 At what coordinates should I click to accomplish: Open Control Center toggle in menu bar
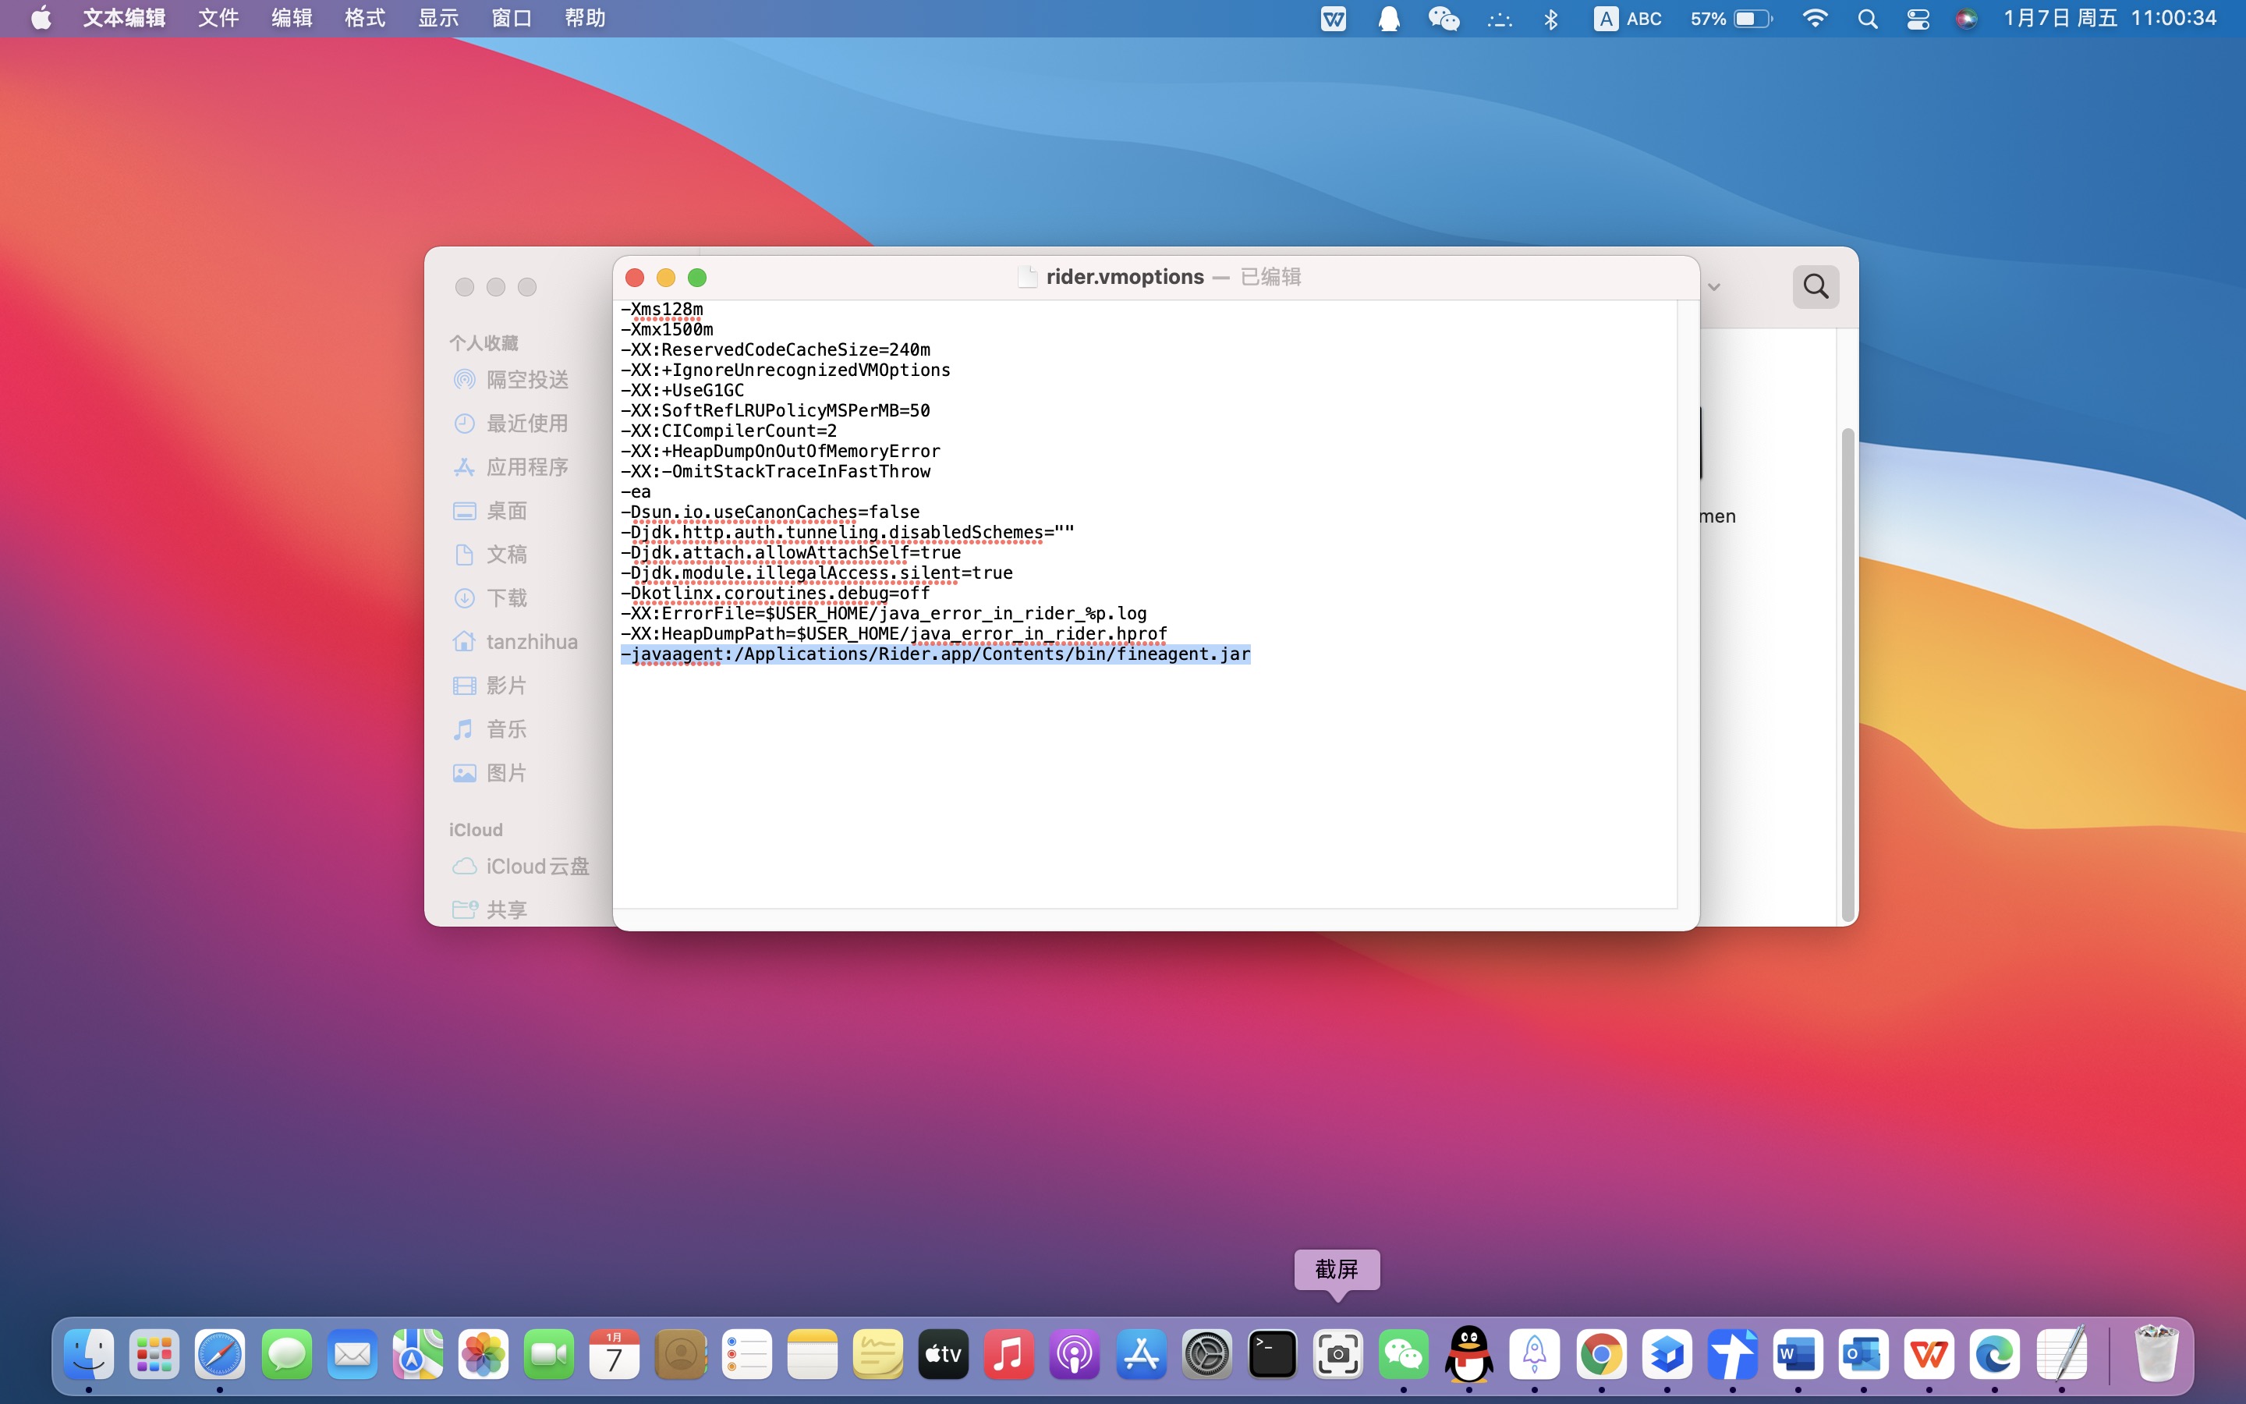pos(1918,19)
